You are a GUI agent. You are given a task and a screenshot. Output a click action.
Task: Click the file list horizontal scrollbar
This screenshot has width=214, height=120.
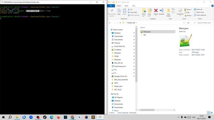coord(147,110)
